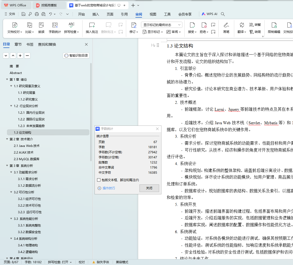
Task: Switch to 找稻壳模板 tab
Action: click(49, 5)
